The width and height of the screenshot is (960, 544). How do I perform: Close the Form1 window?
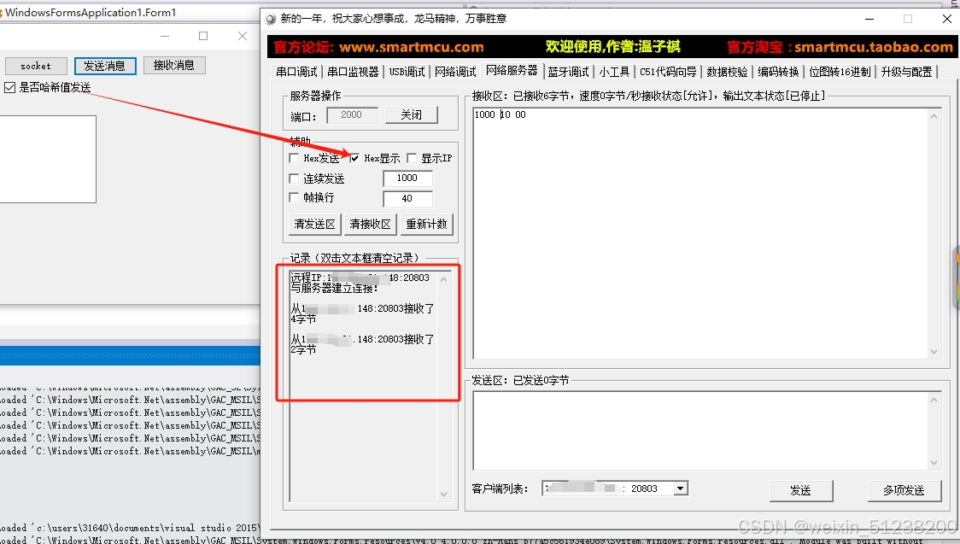tap(243, 36)
